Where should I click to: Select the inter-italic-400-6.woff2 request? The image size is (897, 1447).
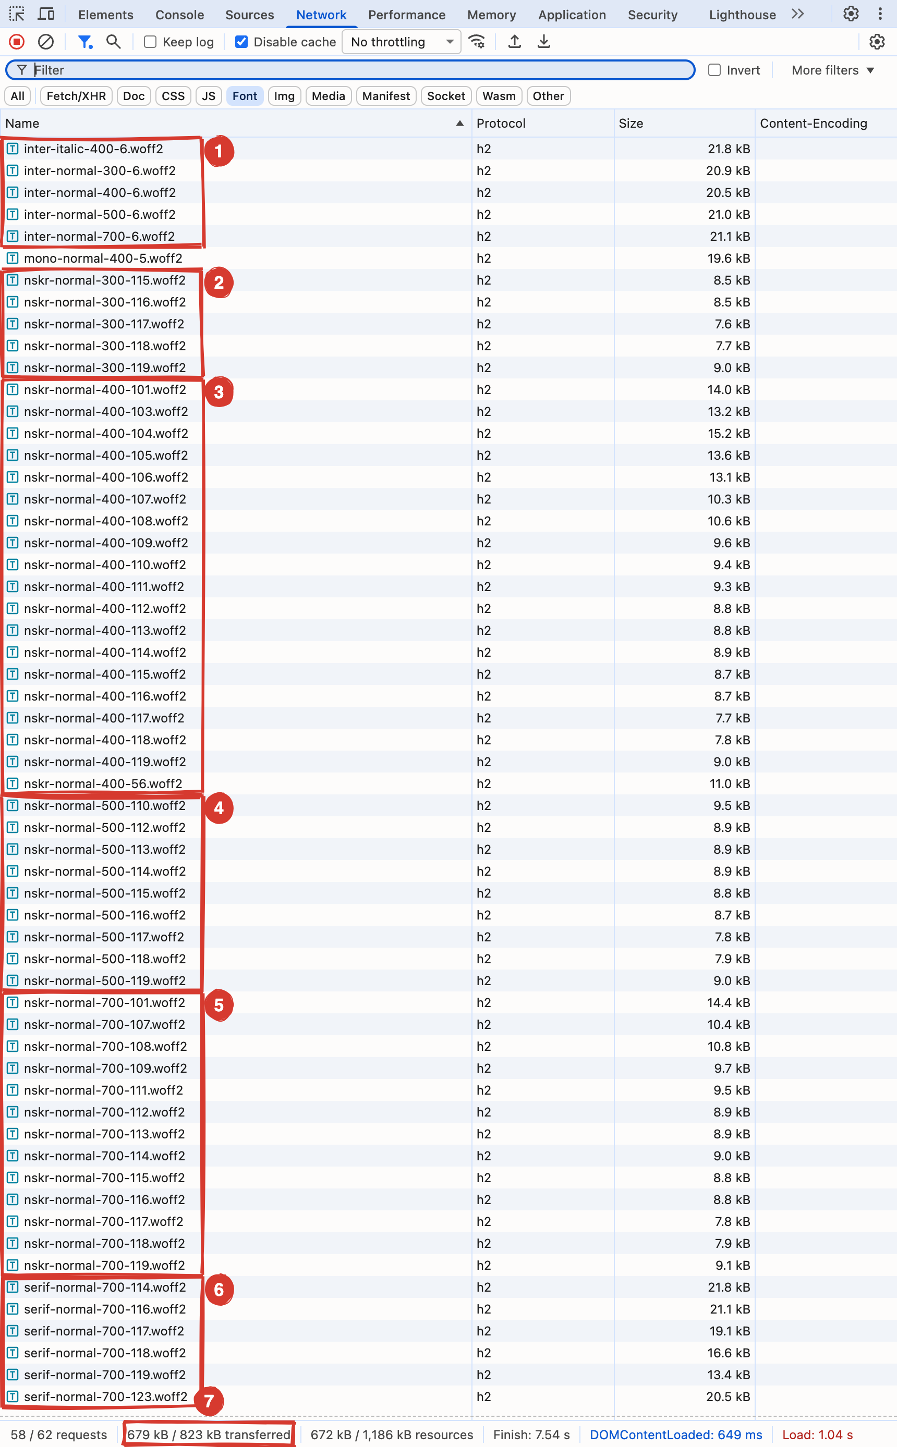[448, 149]
